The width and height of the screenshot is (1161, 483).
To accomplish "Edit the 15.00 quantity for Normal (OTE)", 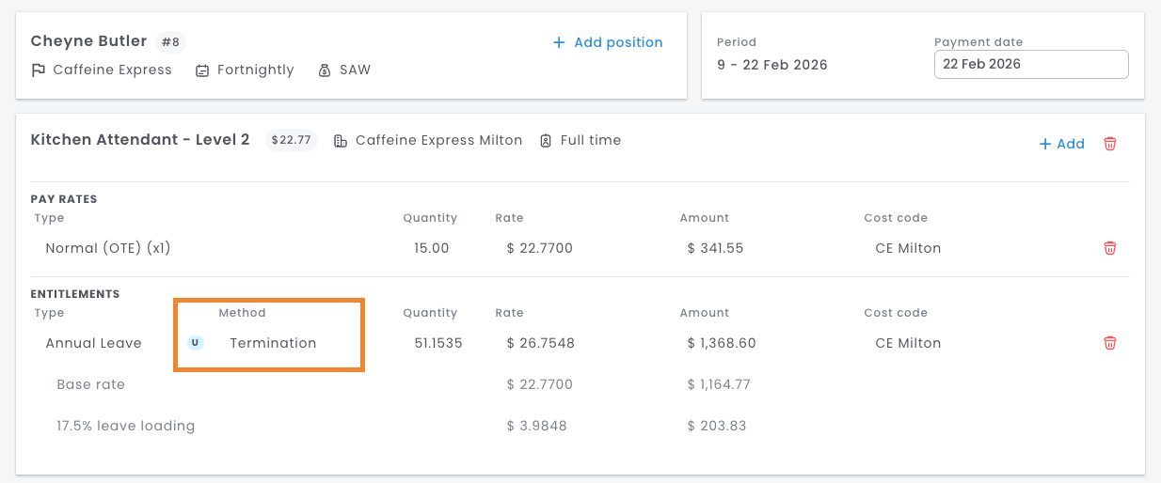I will (x=432, y=248).
